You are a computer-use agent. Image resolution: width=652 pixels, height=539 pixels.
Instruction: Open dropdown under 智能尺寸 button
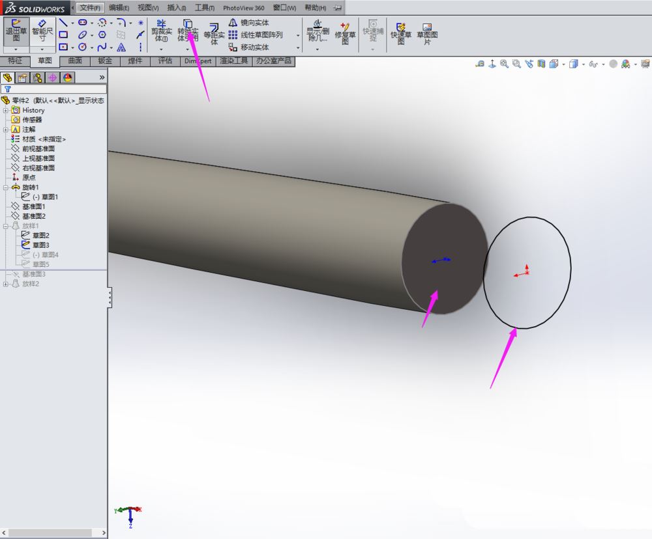[x=42, y=49]
